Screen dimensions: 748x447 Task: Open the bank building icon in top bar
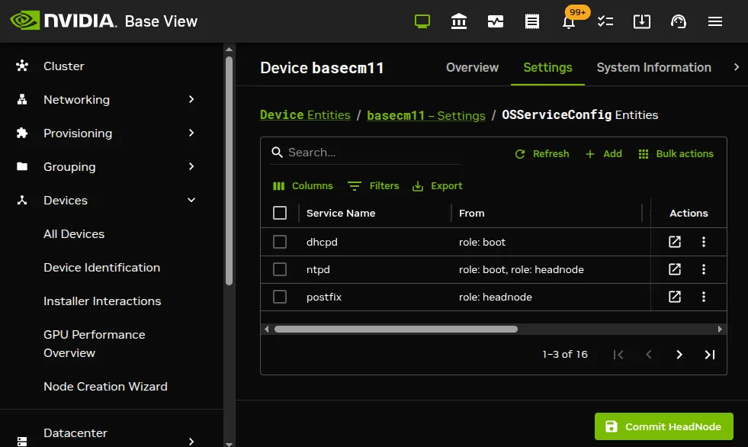(x=459, y=21)
